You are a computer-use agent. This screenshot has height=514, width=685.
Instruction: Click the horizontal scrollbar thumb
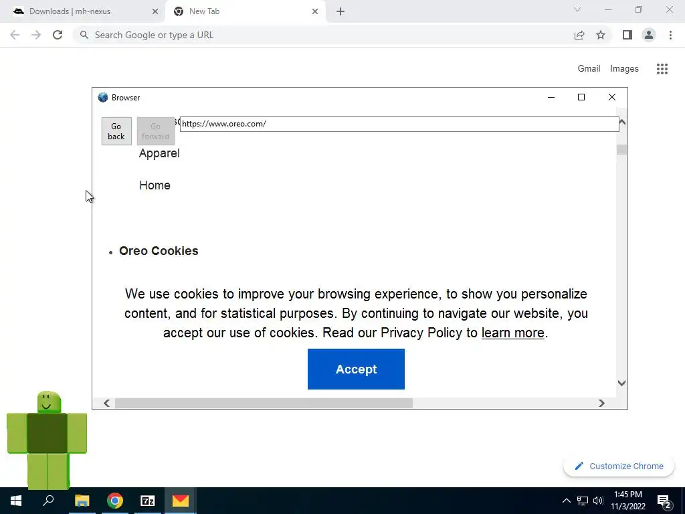pos(264,403)
